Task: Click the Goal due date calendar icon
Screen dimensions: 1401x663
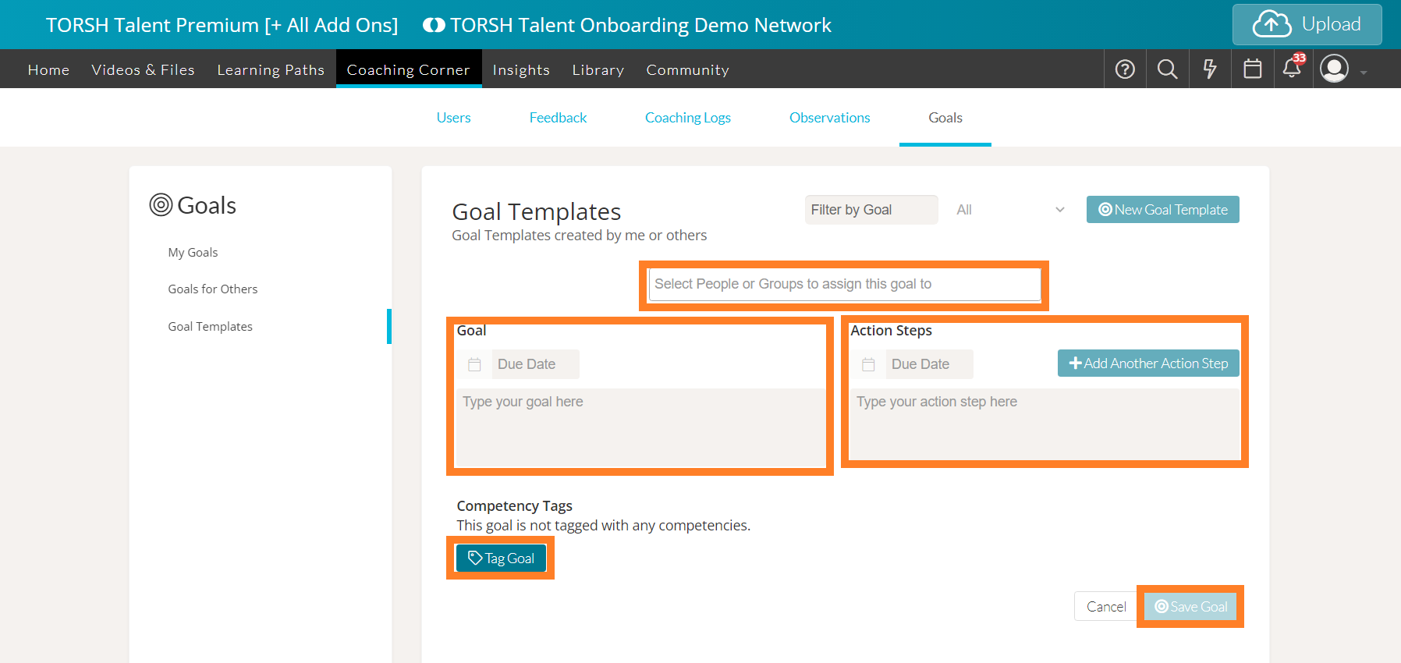Action: [x=474, y=364]
